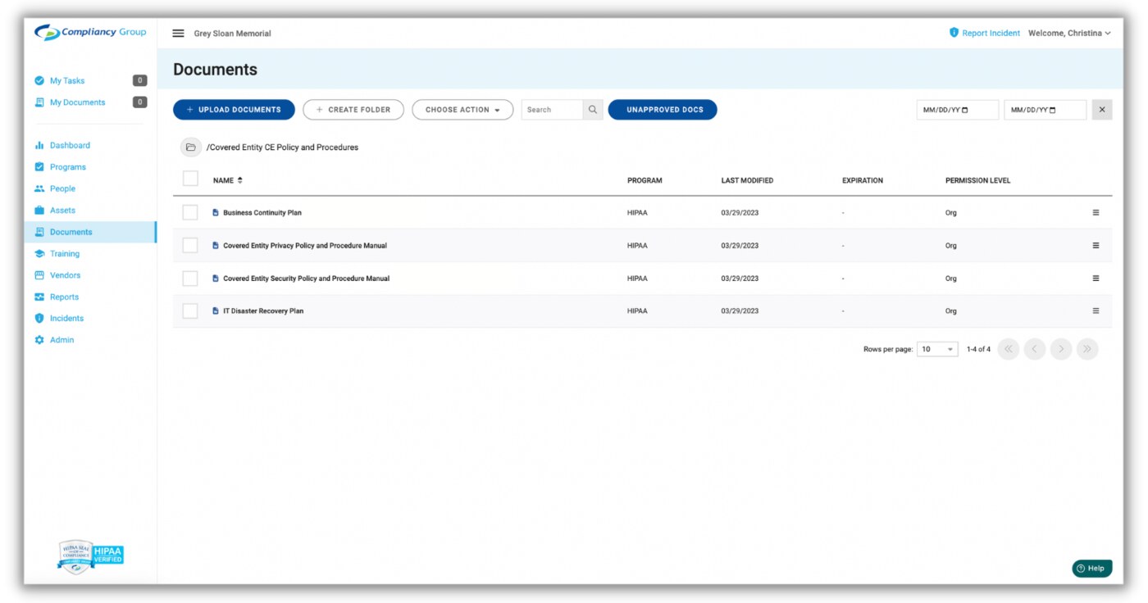Toggle the hamburger sidebar menu icon
Image resolution: width=1148 pixels, height=603 pixels.
tap(178, 34)
